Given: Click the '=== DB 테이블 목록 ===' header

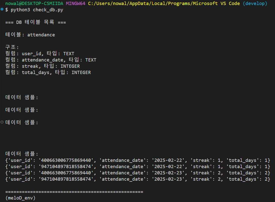Looking at the screenshot, I should click(36, 22).
